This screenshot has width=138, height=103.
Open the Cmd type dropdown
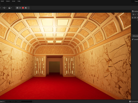[2, 102]
